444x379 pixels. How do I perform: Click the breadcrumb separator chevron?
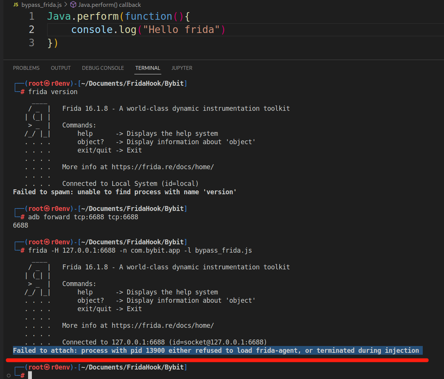(x=65, y=5)
